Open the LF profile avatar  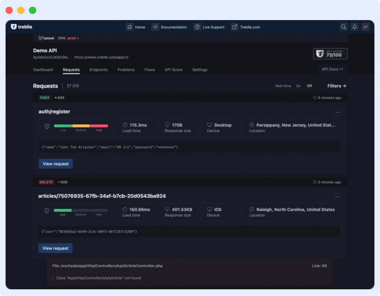(x=366, y=27)
